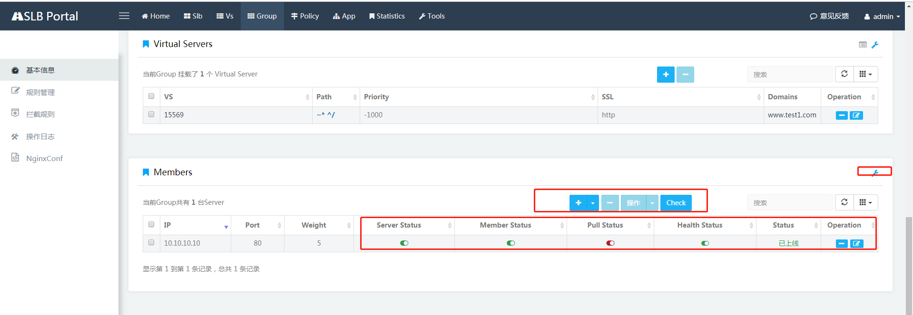Sort Members by Server Status column
The image size is (913, 315).
click(404, 225)
